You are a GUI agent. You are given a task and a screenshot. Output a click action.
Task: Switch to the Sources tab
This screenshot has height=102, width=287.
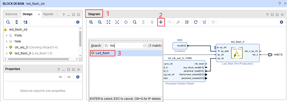pyautogui.click(x=11, y=14)
